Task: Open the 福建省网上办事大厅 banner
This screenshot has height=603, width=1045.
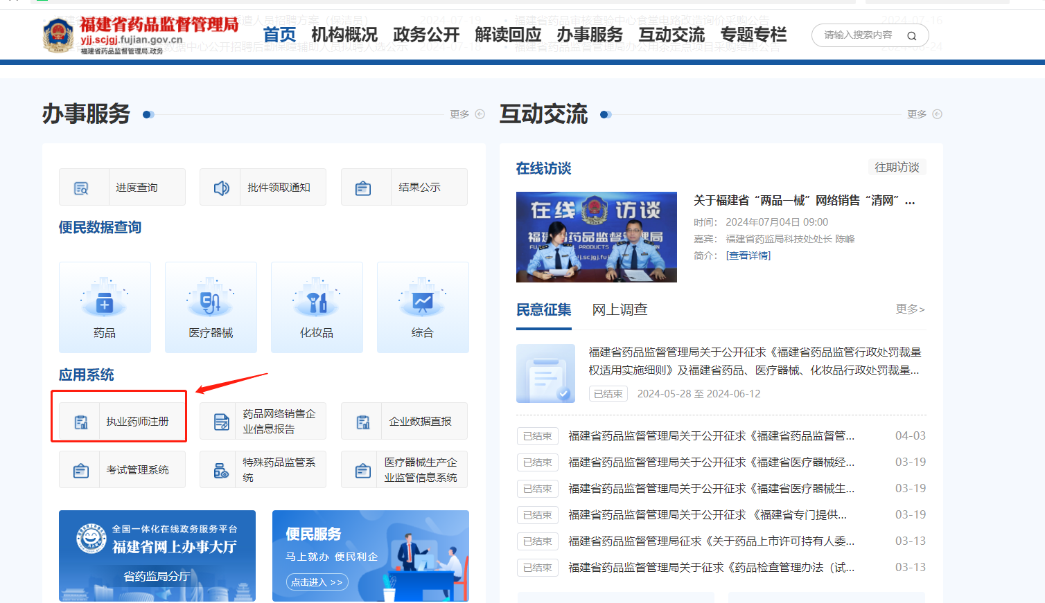Action: pos(157,556)
